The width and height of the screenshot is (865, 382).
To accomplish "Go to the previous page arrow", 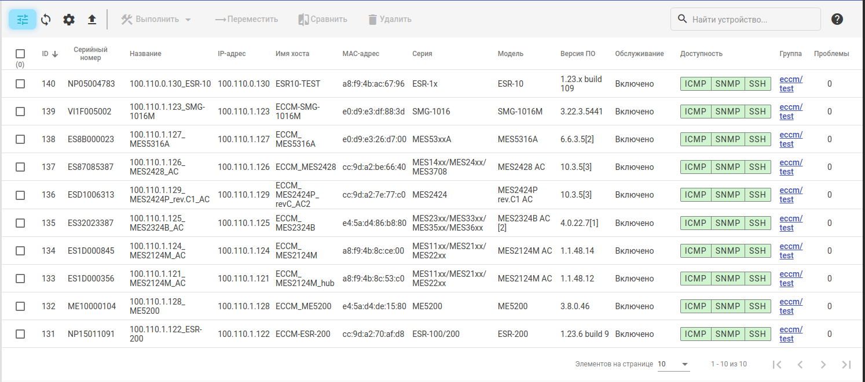I will point(800,364).
